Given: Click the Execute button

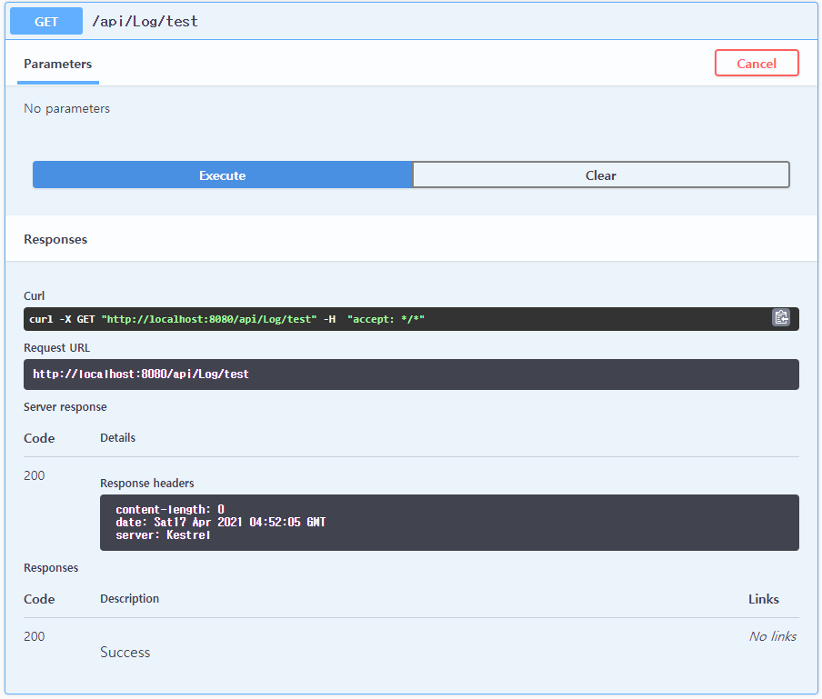Looking at the screenshot, I should 223,175.
